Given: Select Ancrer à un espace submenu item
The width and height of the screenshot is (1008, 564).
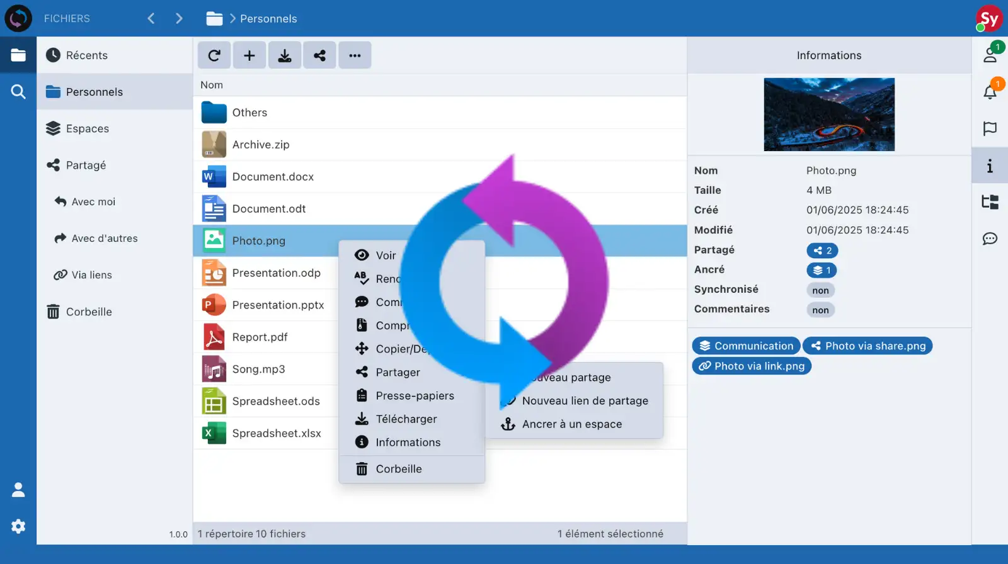Looking at the screenshot, I should [575, 424].
